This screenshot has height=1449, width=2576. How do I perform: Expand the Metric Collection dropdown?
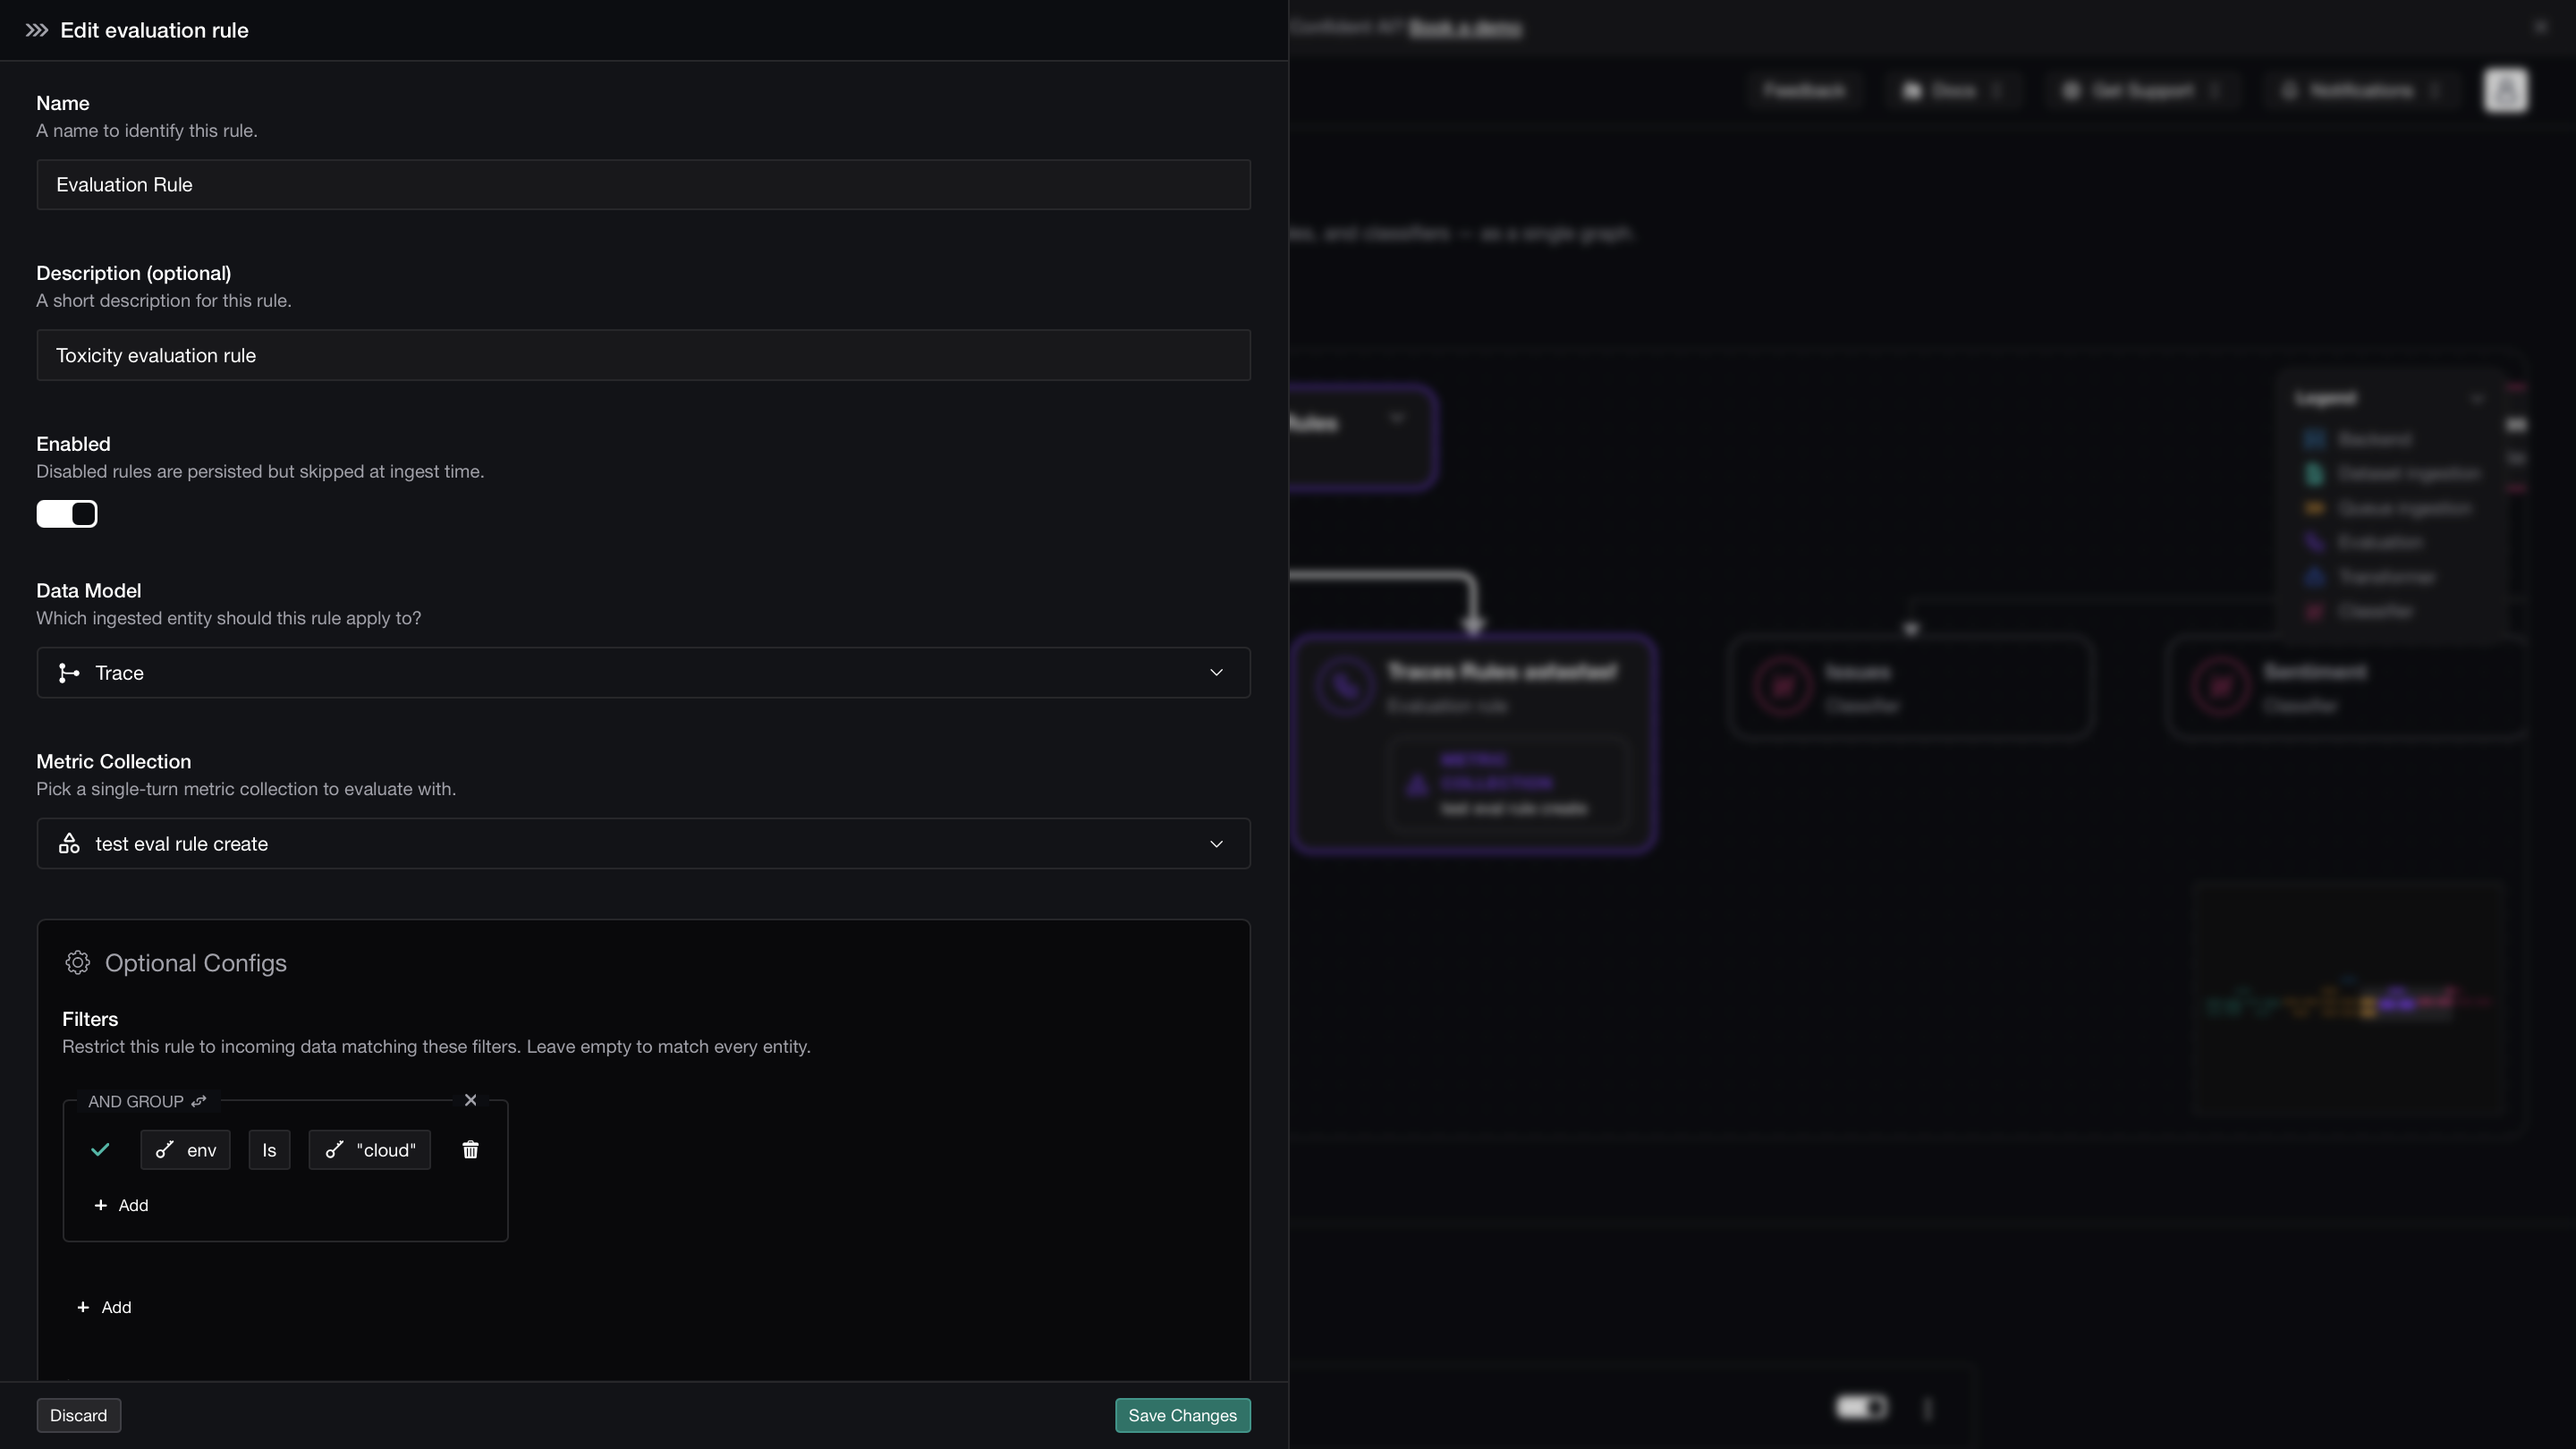(643, 844)
